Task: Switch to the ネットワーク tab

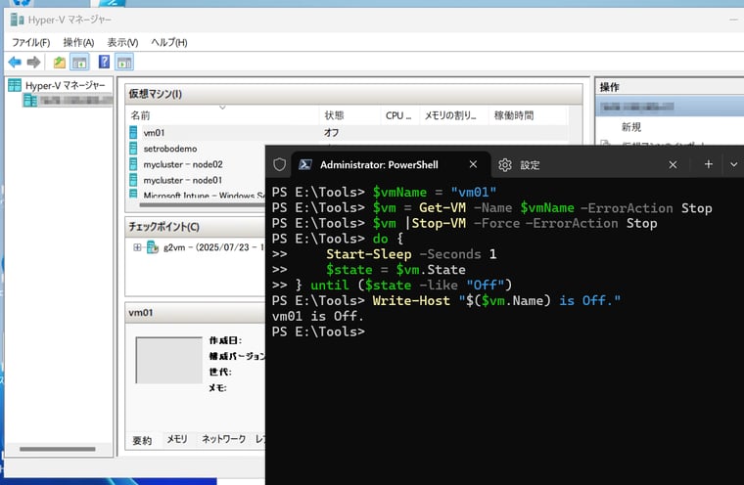Action: 223,439
